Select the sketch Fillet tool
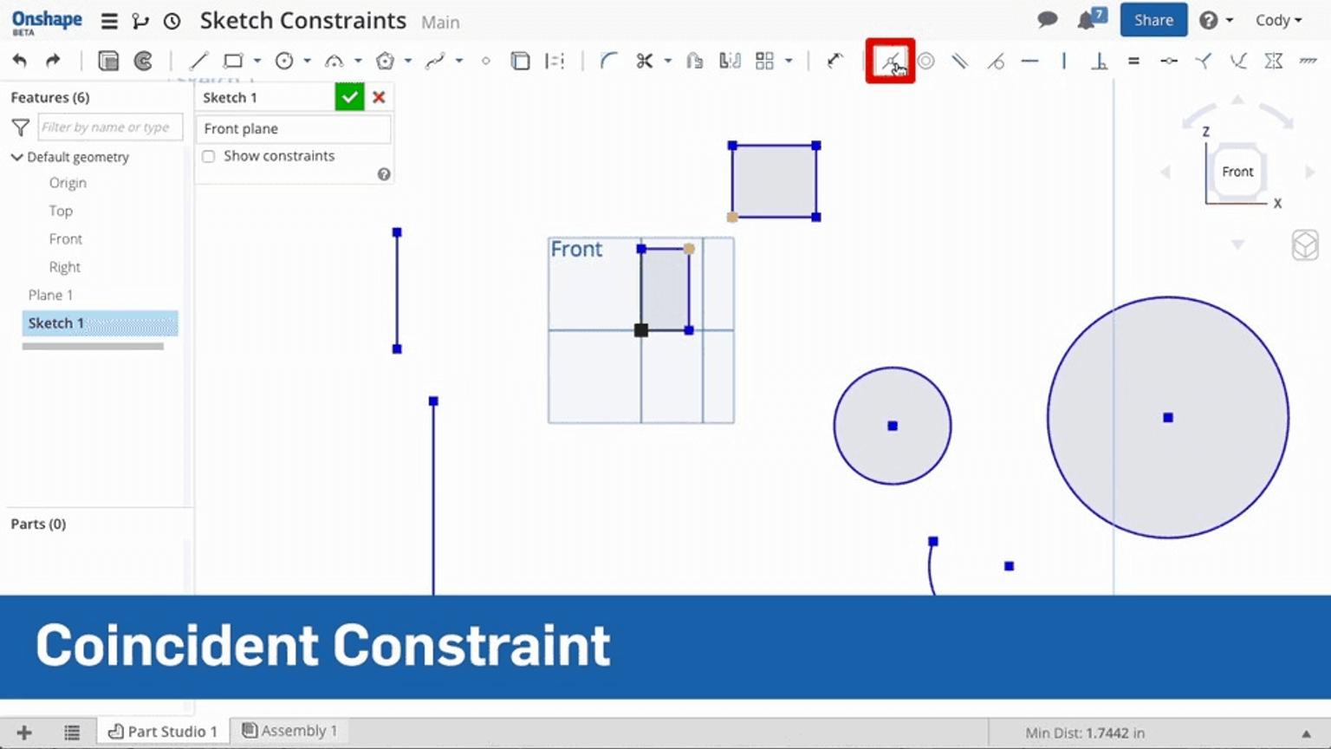The width and height of the screenshot is (1331, 749). [x=607, y=61]
